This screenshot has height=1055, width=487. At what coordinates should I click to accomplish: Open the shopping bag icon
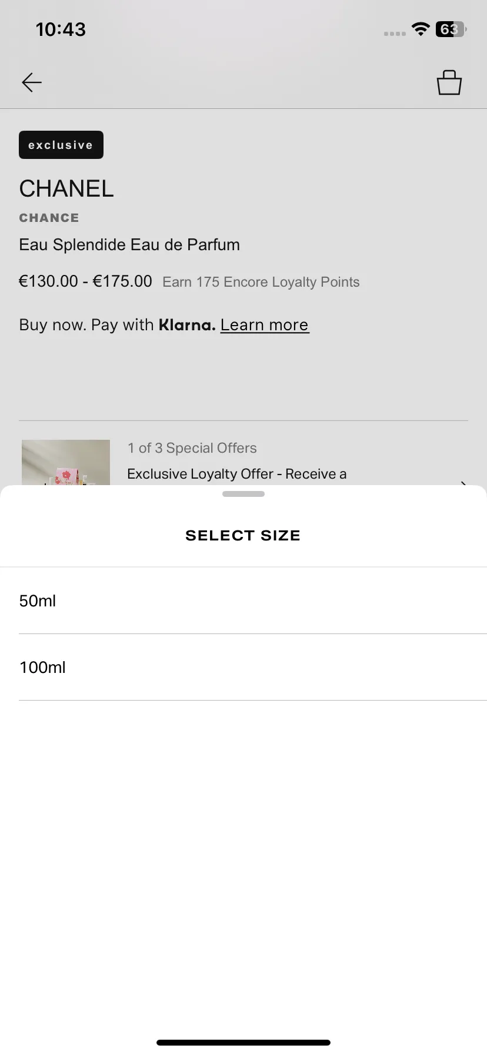[x=449, y=82]
